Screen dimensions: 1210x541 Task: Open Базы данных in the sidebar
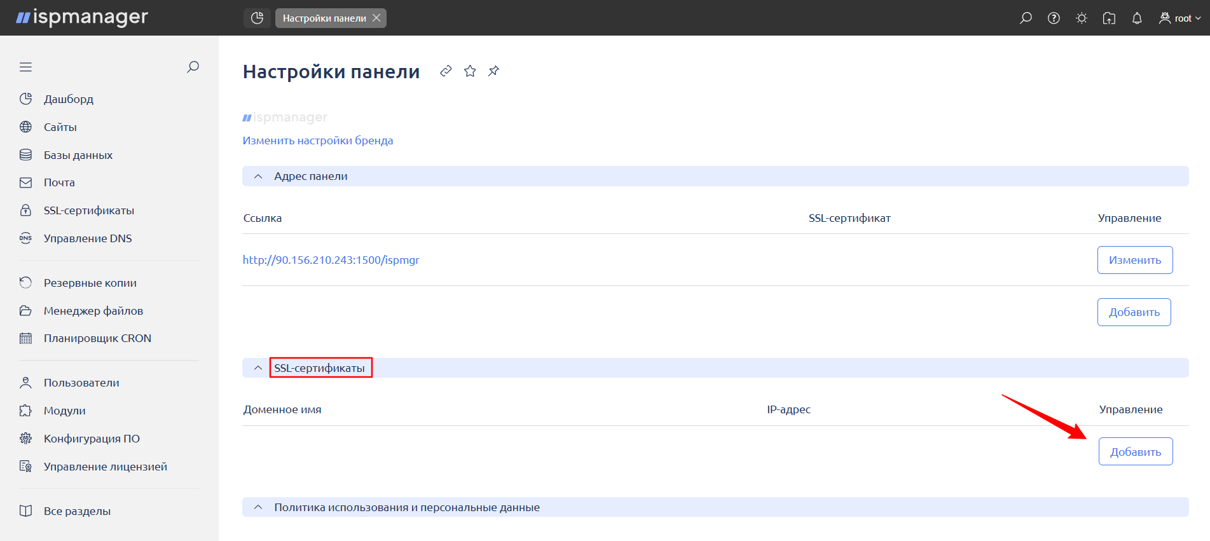click(78, 155)
